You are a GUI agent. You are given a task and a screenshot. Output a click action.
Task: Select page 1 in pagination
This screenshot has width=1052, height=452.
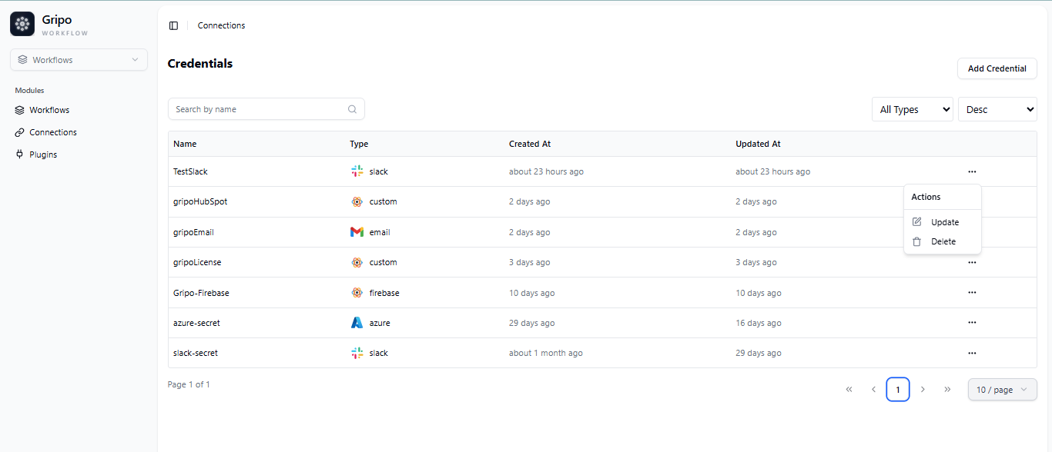coord(897,390)
